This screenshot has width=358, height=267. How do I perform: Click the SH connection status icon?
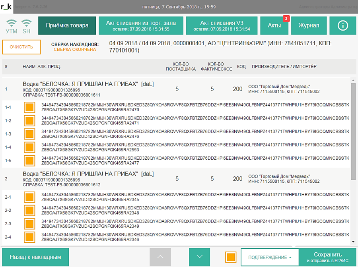coord(26,23)
